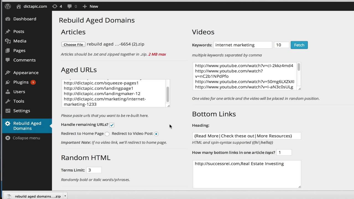The height and width of the screenshot is (199, 354).
Task: Click resize handle of video URLs textarea
Action: (x=299, y=88)
